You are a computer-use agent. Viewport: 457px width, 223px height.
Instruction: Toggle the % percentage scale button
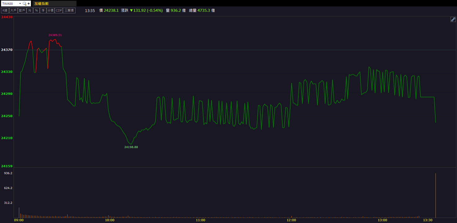click(x=36, y=11)
